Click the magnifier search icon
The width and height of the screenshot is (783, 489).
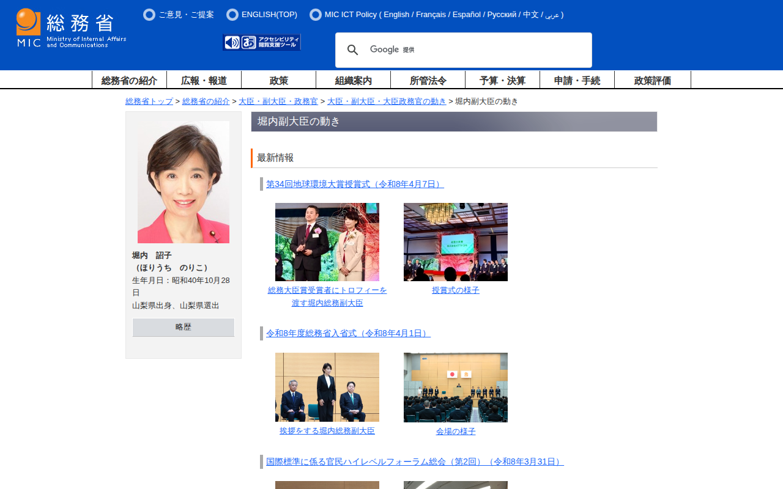(353, 50)
